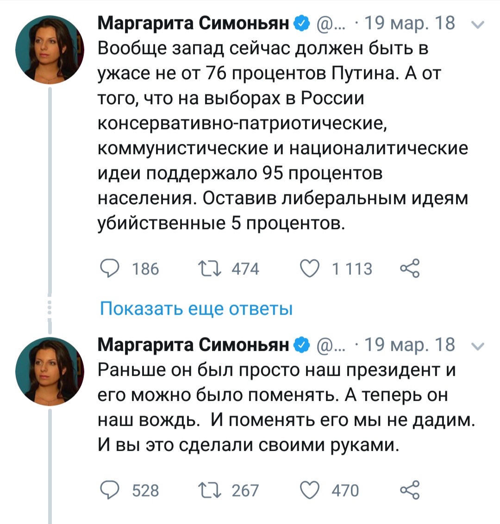500x524 pixels.
Task: Click the profile photo beside the 'наш вождь' tweet
Action: 50,372
